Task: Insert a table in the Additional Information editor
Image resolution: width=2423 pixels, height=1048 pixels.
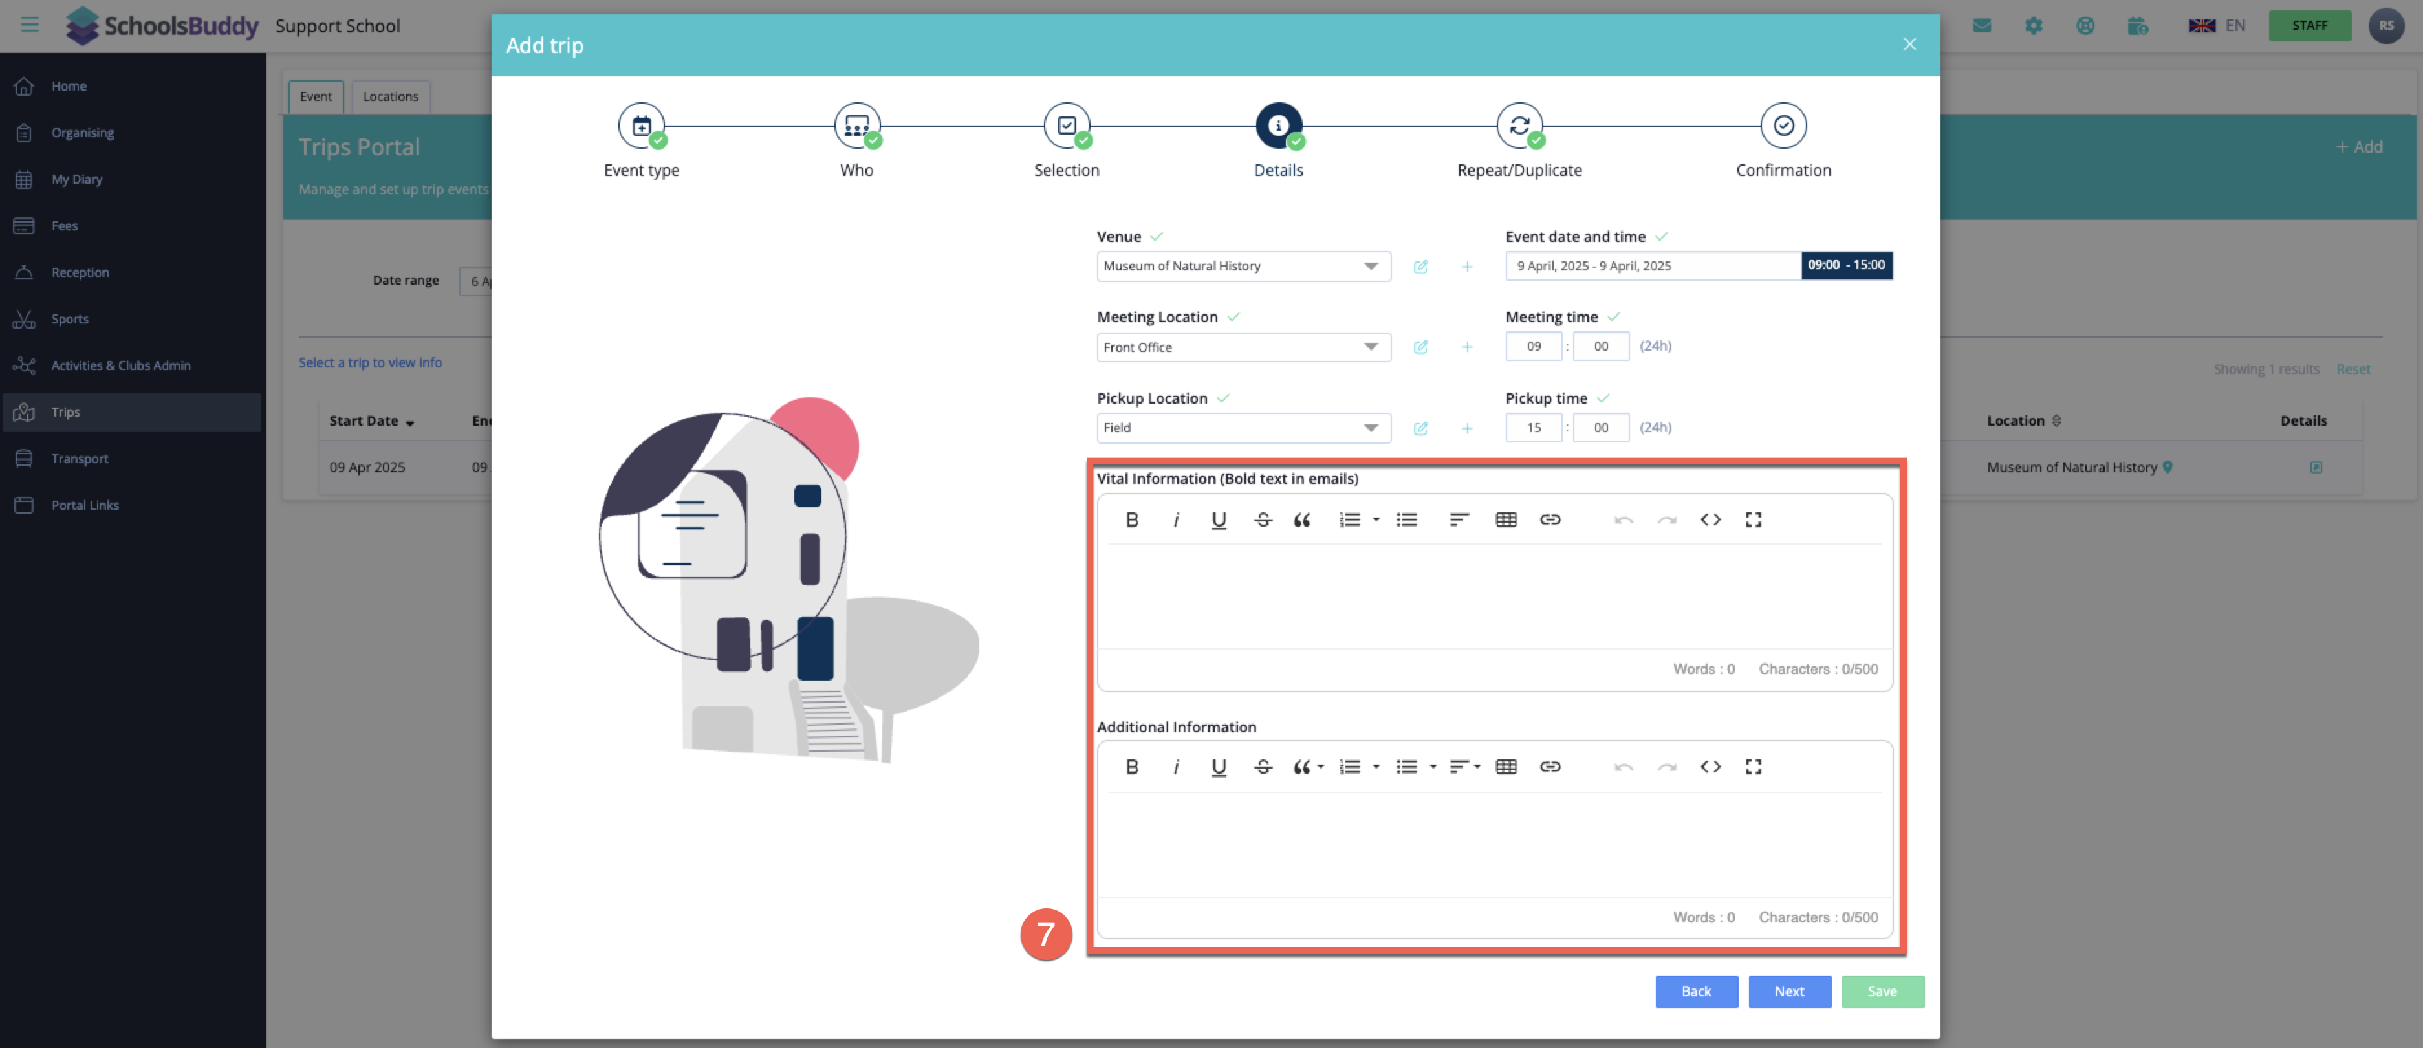Action: 1506,767
